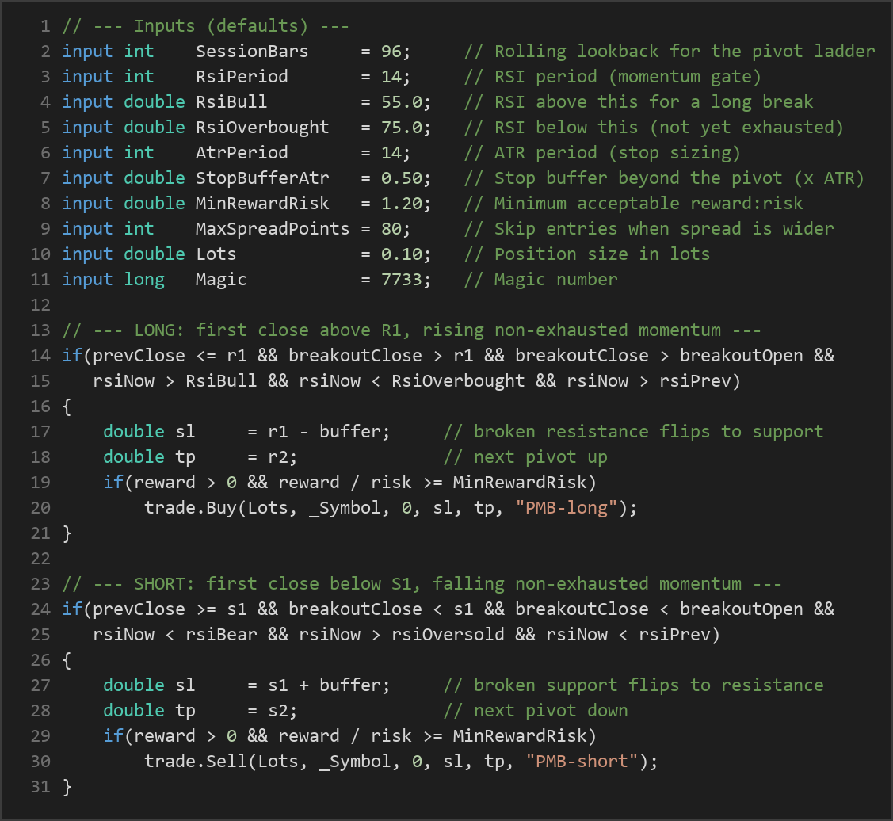
Task: Click the closing brace on line 31
Action: coord(67,787)
